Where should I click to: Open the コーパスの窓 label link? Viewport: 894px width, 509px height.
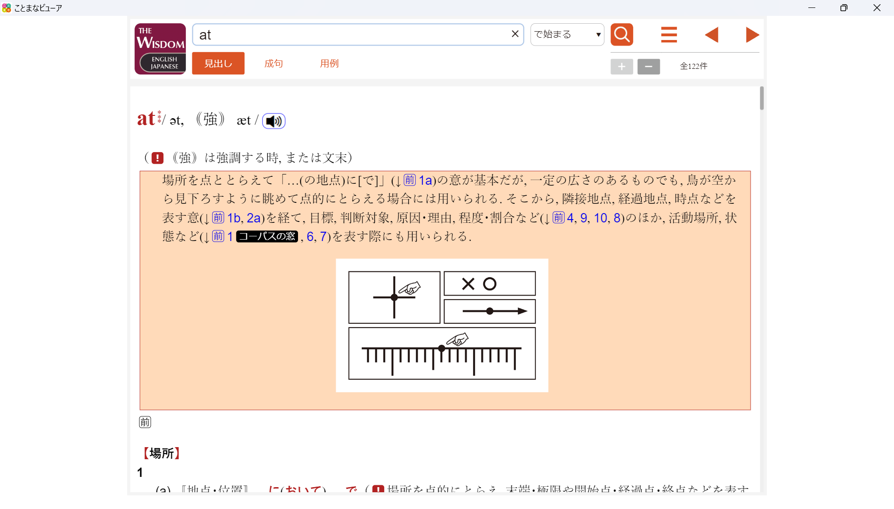click(x=267, y=236)
